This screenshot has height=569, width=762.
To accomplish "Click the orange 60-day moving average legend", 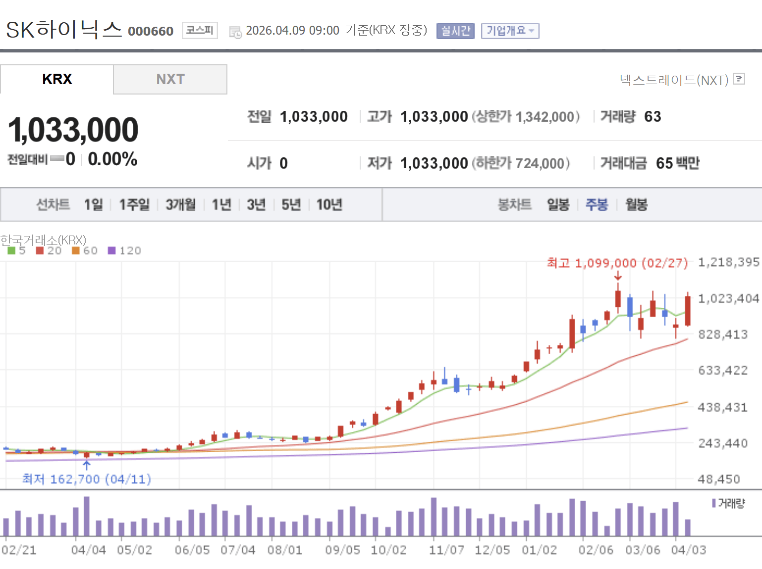I will pos(85,251).
